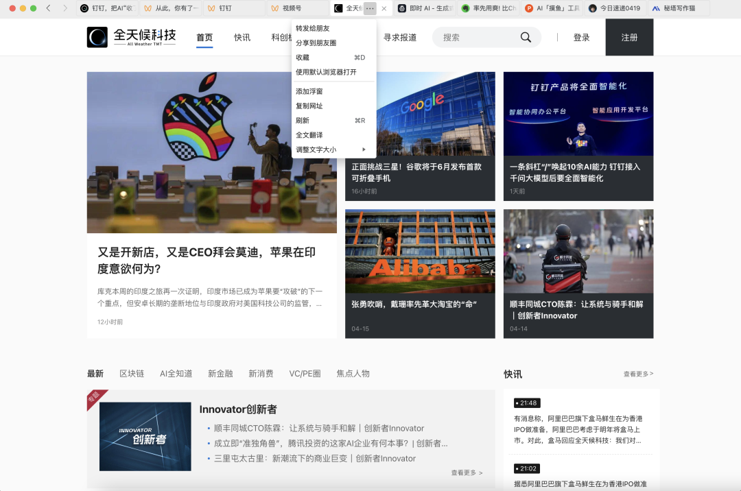Expand the 调整文字大小 submenu
The height and width of the screenshot is (491, 741).
point(333,149)
